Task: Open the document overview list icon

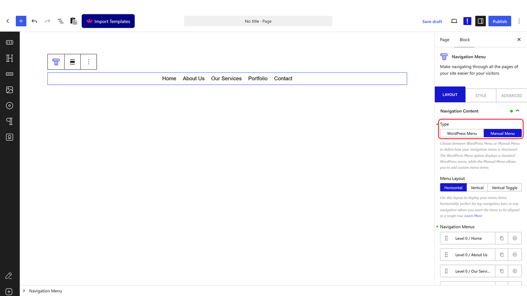Action: (61, 21)
